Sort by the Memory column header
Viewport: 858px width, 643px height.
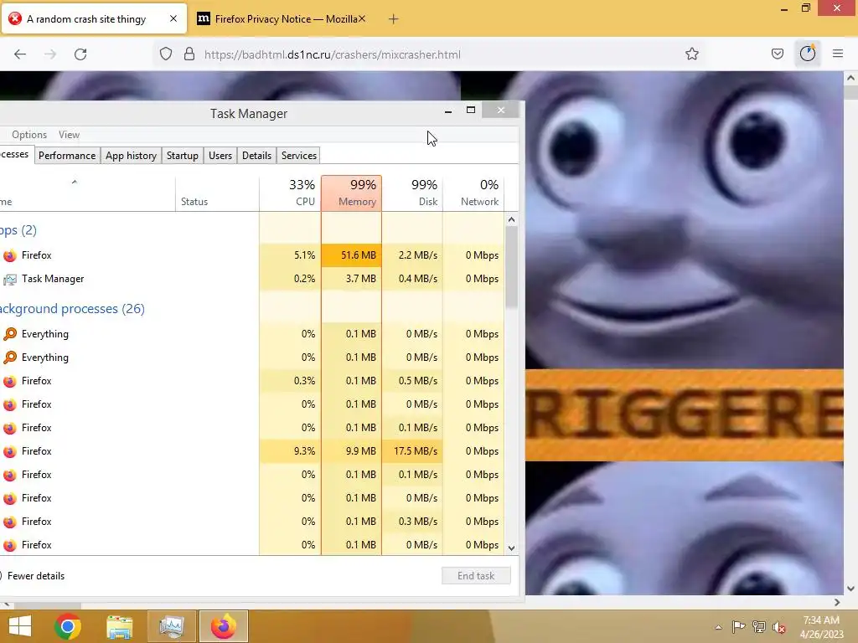tap(351, 193)
